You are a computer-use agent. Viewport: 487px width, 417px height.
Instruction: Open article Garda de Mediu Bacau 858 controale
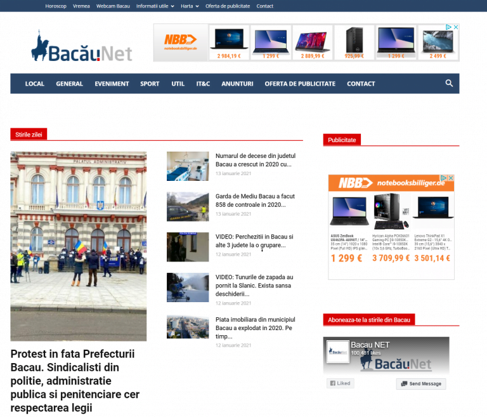255,201
